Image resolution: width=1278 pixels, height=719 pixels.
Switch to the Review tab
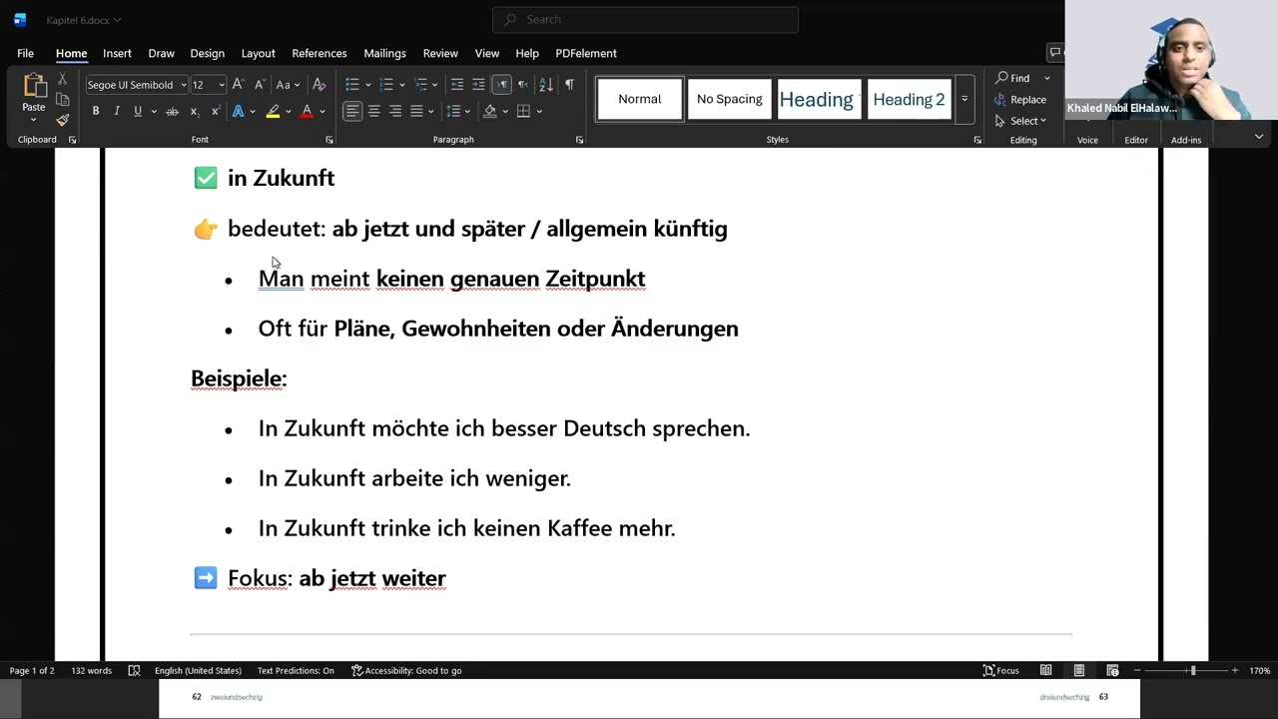[x=440, y=53]
